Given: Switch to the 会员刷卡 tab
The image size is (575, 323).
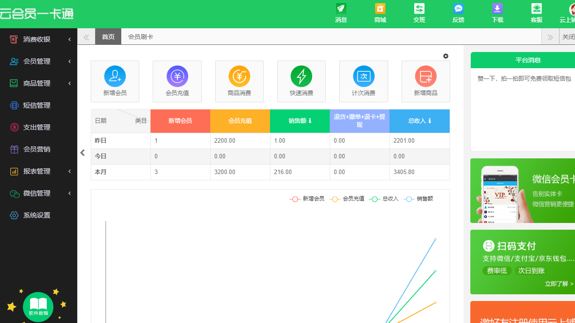Looking at the screenshot, I should pyautogui.click(x=140, y=36).
